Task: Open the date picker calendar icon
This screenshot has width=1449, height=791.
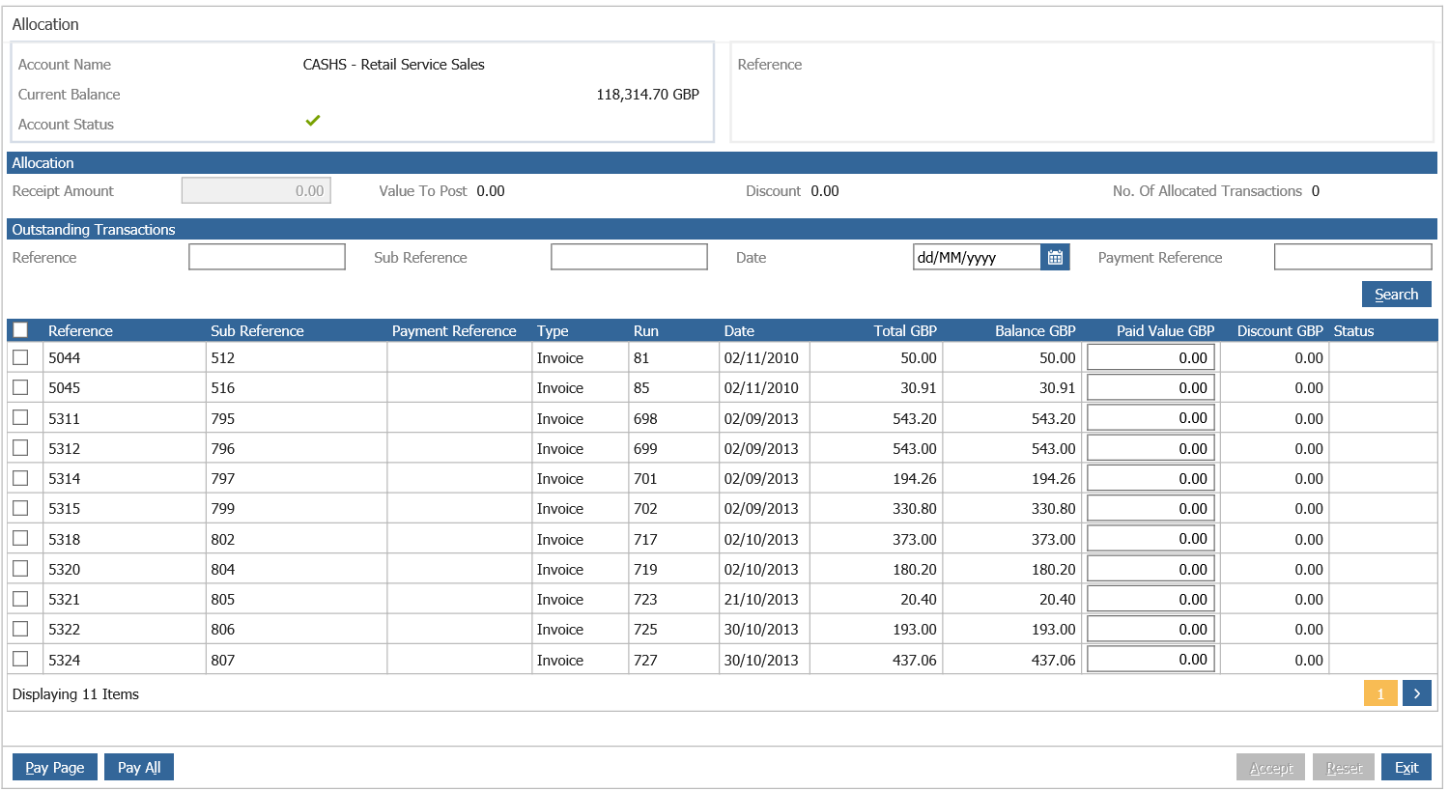Action: tap(1055, 257)
